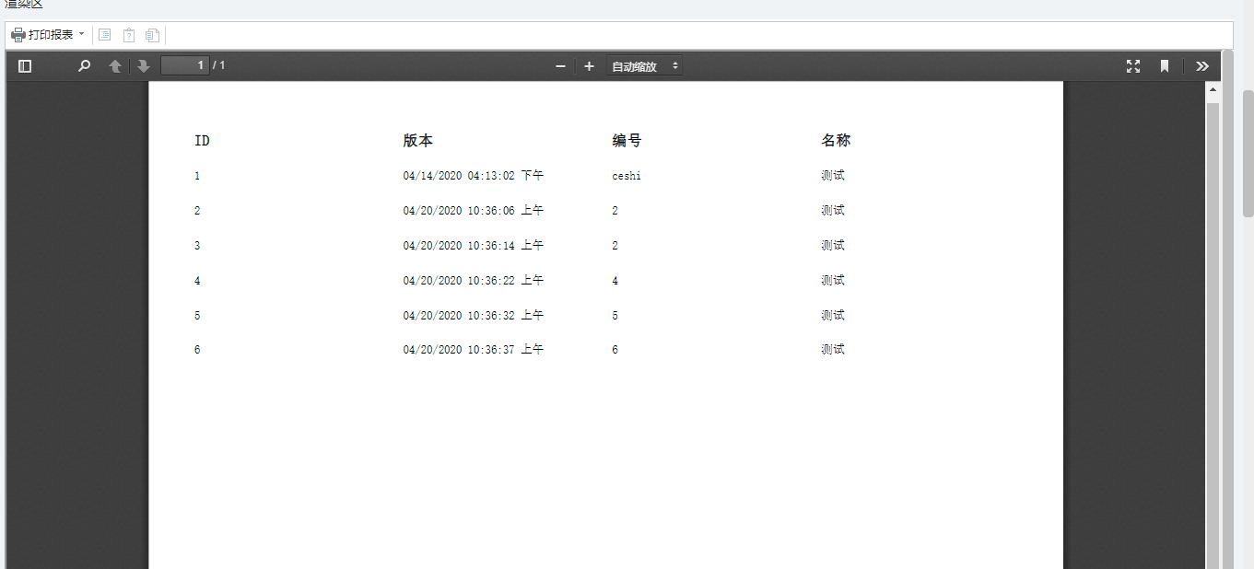Click the date 04/20/2020 10:36:32 上午
The width and height of the screenshot is (1254, 569).
pos(474,316)
